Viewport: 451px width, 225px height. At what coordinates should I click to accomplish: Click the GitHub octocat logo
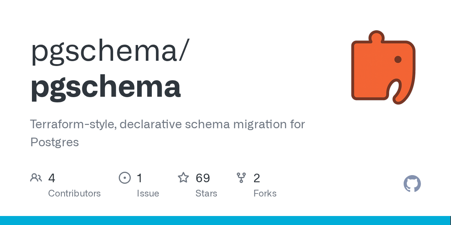[412, 184]
